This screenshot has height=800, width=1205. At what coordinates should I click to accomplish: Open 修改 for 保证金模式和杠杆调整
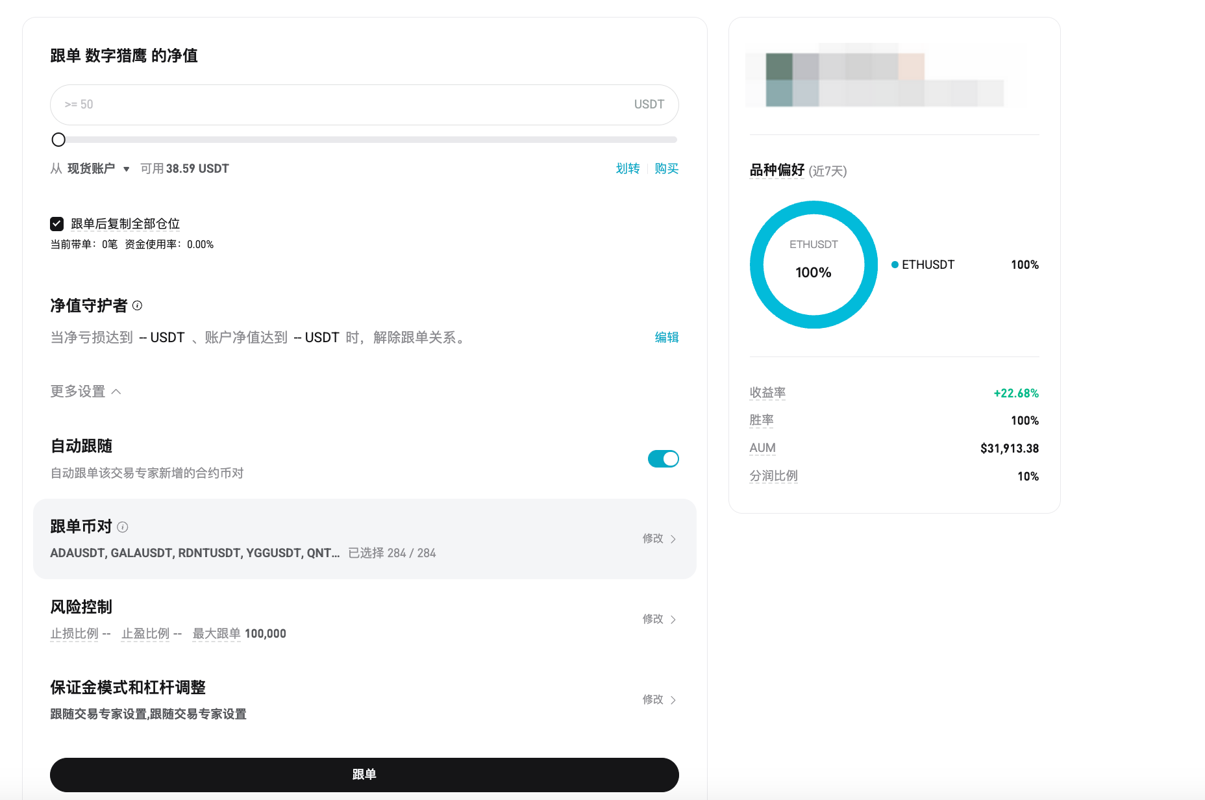coord(660,700)
